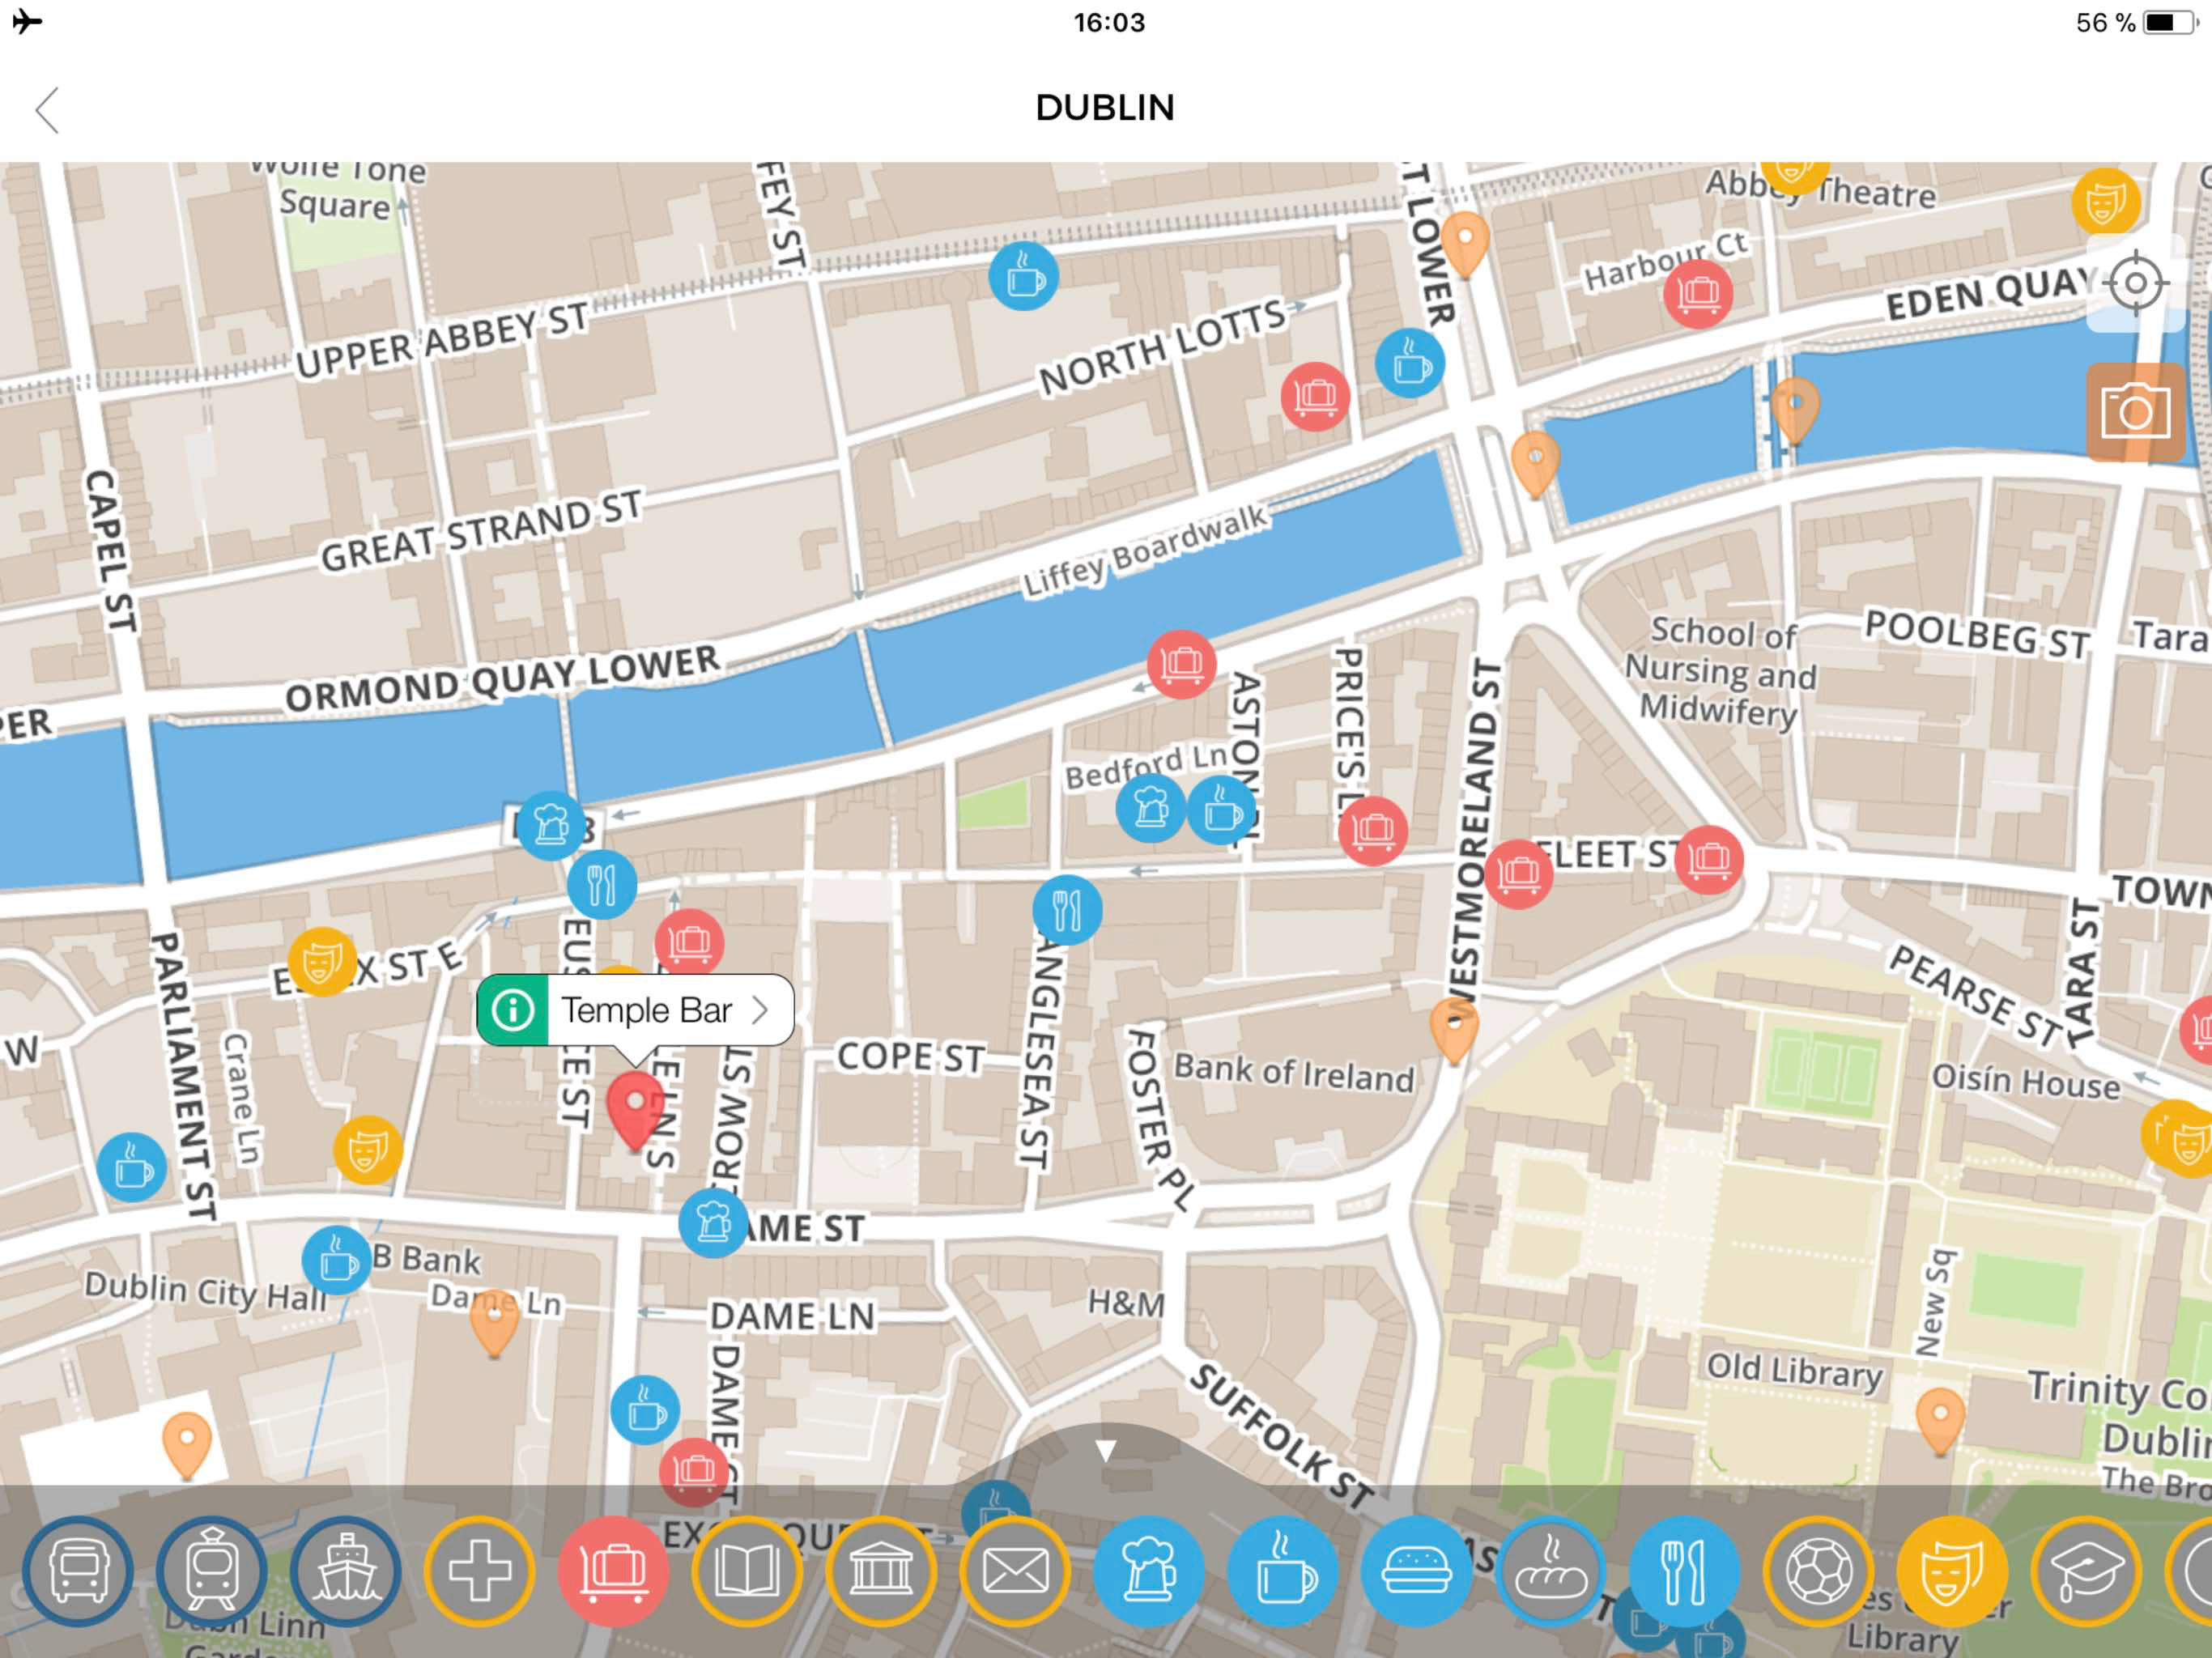Enable the soccer ball sports filter
2212x1658 pixels.
pos(1818,1571)
